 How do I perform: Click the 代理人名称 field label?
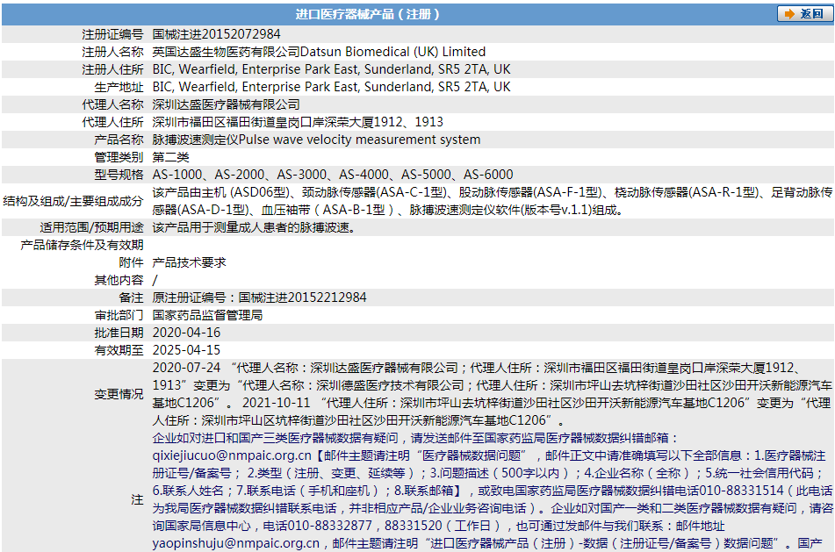pos(112,104)
